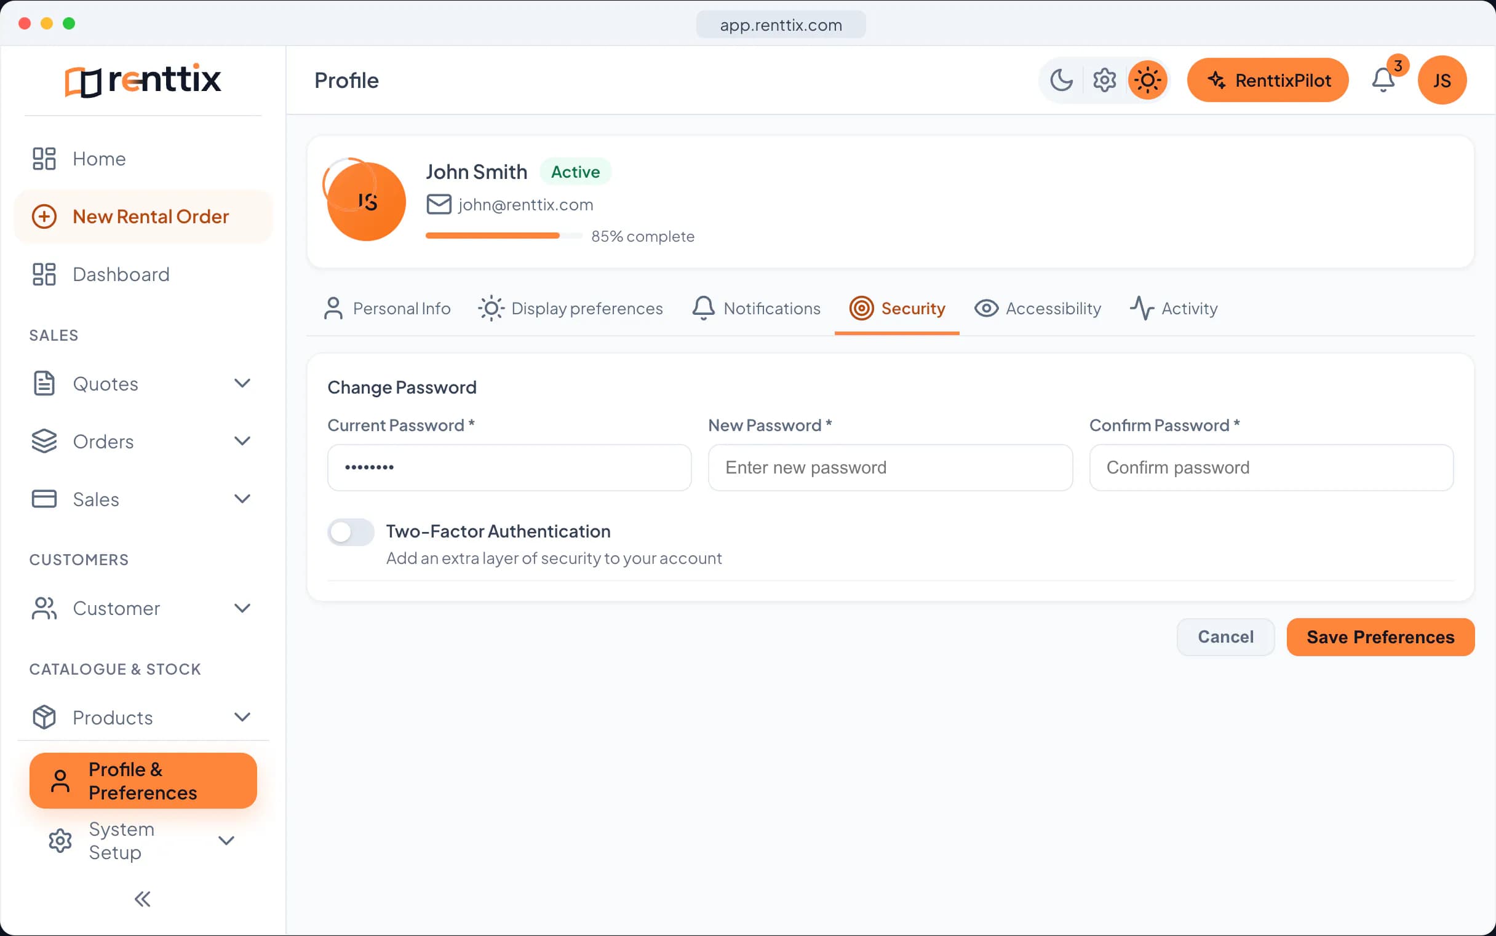Screen dimensions: 1496x936
Task: Open the Notifications tab
Action: pos(756,308)
